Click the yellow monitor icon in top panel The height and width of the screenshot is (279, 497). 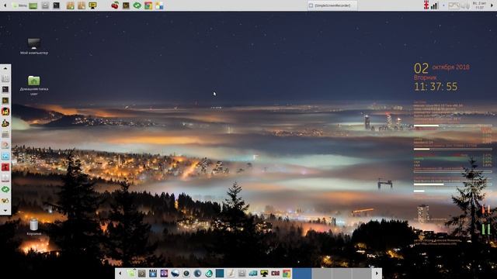[92, 5]
